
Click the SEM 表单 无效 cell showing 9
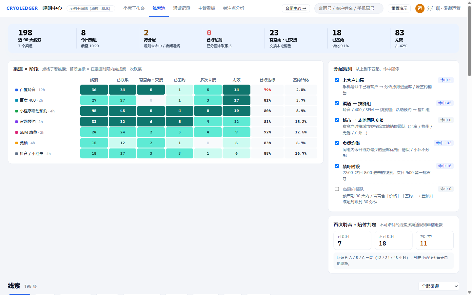click(x=236, y=132)
